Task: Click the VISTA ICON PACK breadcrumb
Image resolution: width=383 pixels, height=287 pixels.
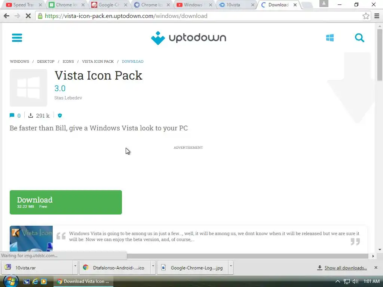Action: pos(98,62)
